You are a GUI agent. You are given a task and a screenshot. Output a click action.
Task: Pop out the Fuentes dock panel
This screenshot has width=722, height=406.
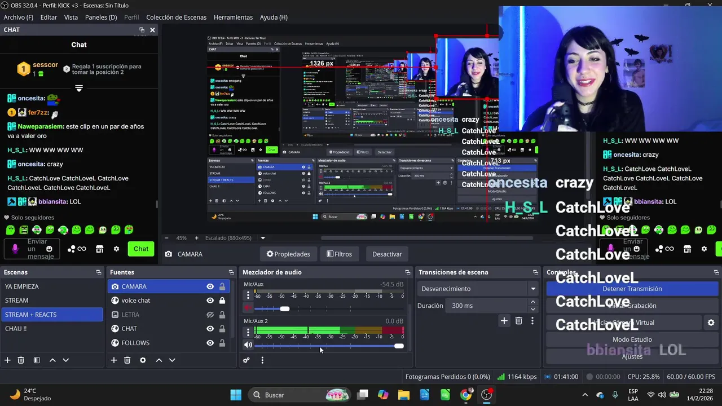[x=231, y=272]
